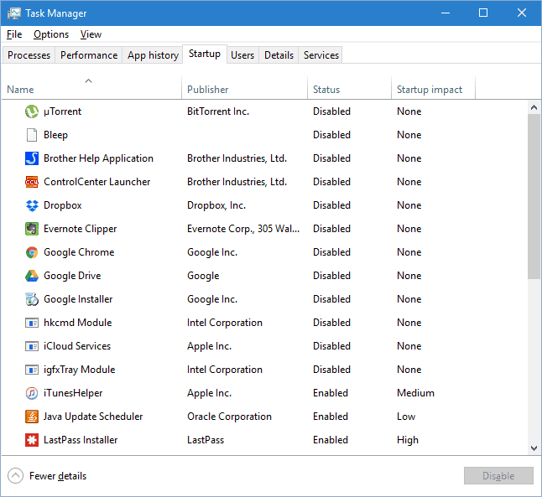
Task: Click the iTunesHelper music note icon
Action: point(32,393)
